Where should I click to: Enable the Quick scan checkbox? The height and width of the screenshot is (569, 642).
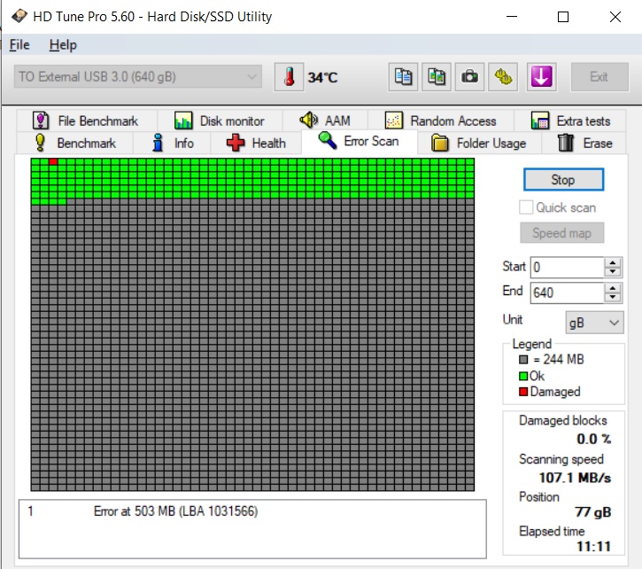coord(526,207)
